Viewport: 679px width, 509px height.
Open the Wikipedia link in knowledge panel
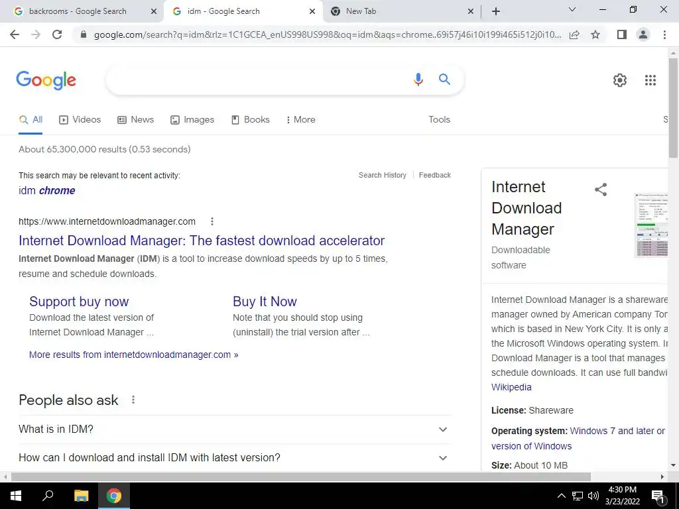point(511,387)
